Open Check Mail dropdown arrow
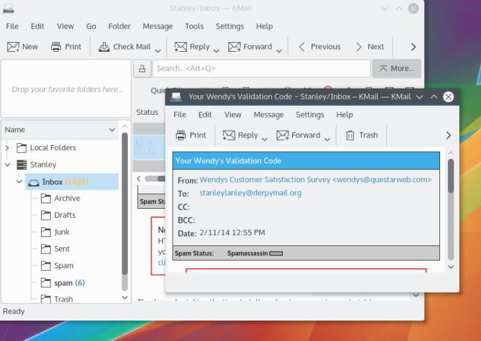The image size is (481, 341). pos(157,50)
